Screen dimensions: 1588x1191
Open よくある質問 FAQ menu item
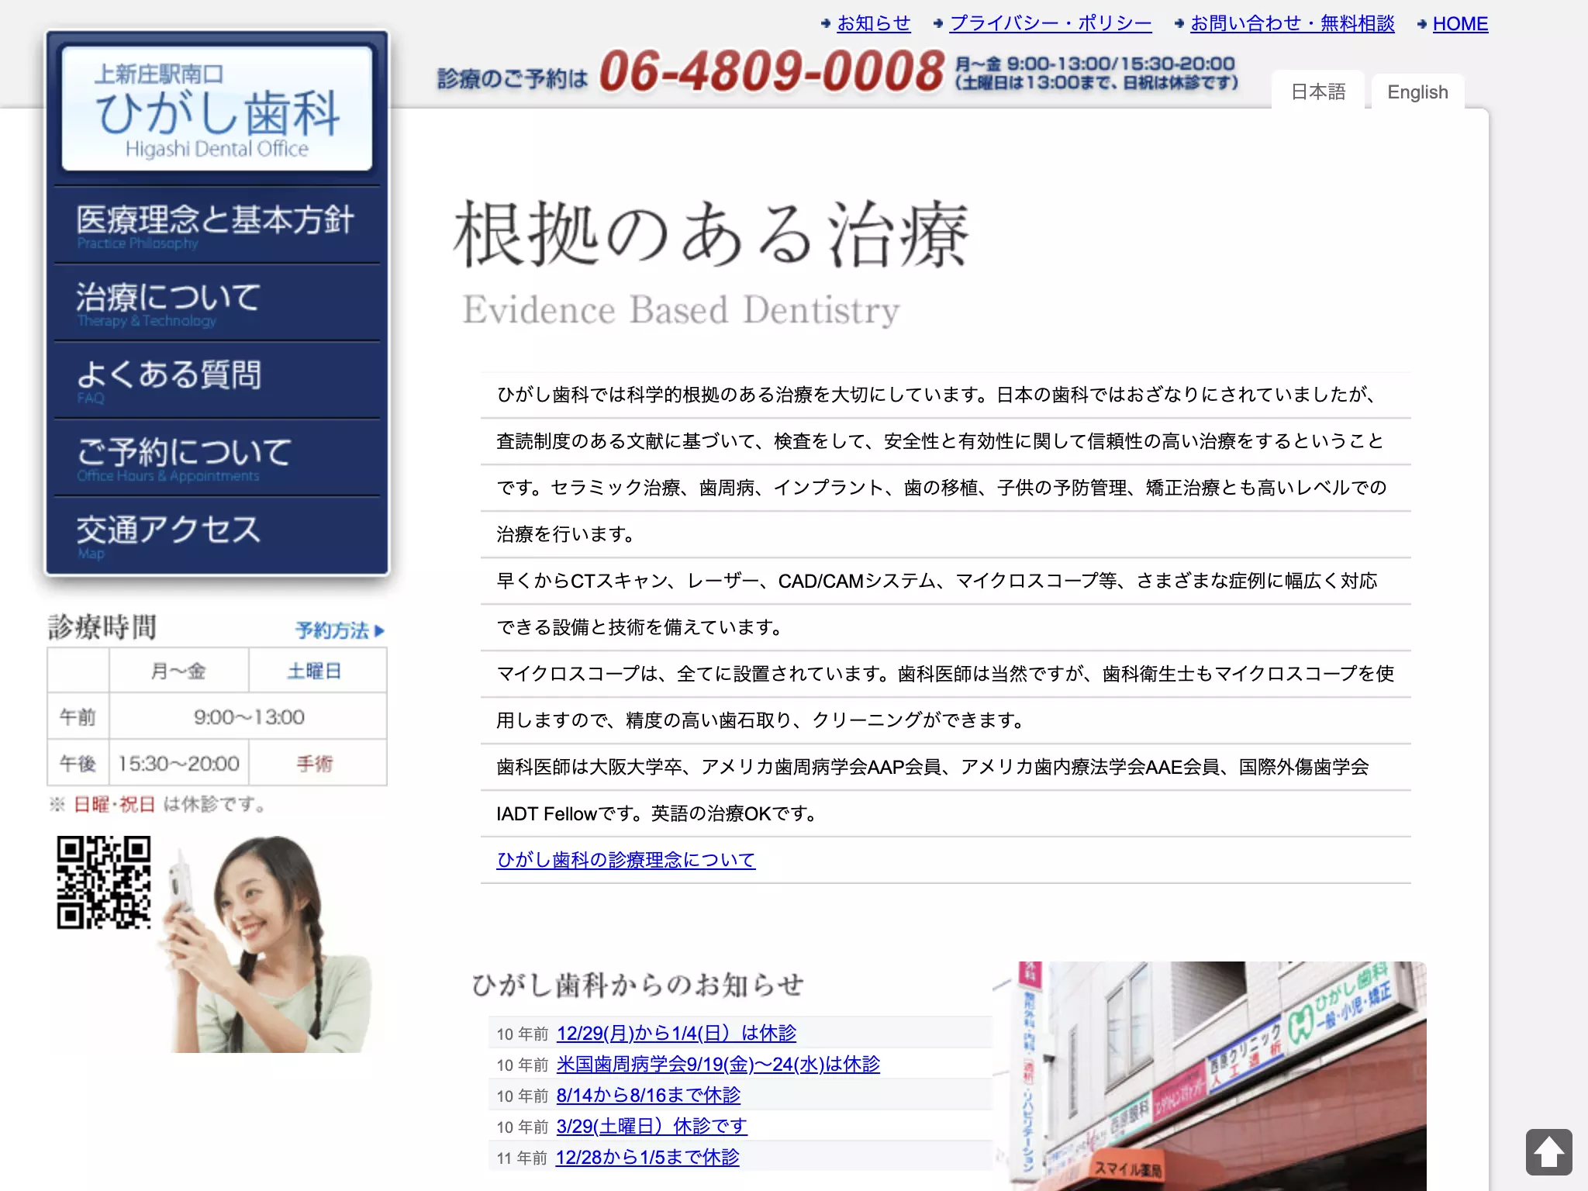click(x=217, y=381)
